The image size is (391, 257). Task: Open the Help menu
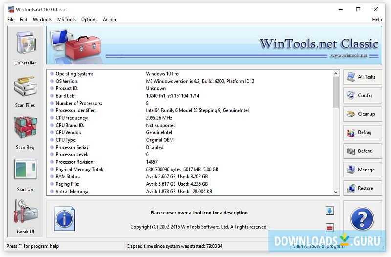pyautogui.click(x=377, y=19)
